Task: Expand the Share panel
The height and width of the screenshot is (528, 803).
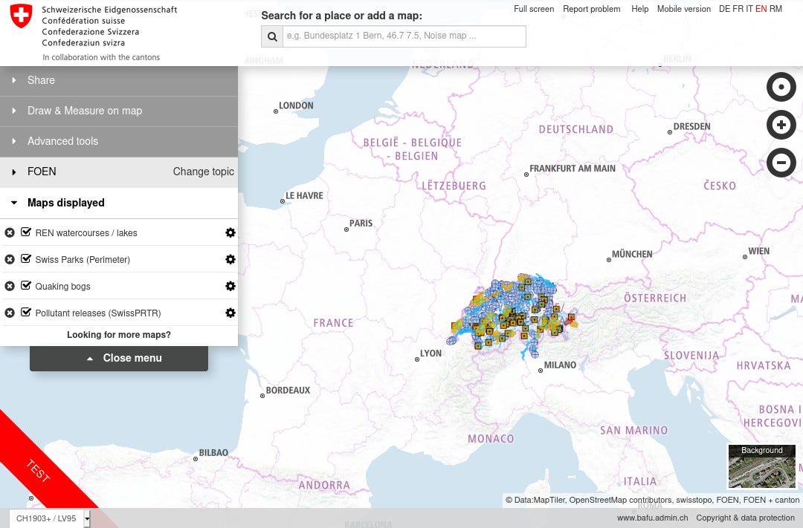Action: click(119, 80)
